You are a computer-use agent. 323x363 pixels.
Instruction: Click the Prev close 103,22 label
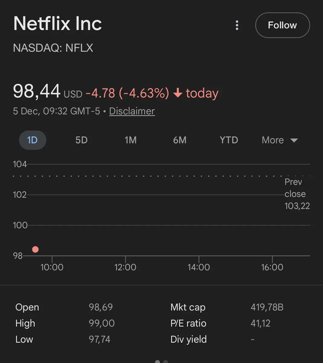pos(297,194)
